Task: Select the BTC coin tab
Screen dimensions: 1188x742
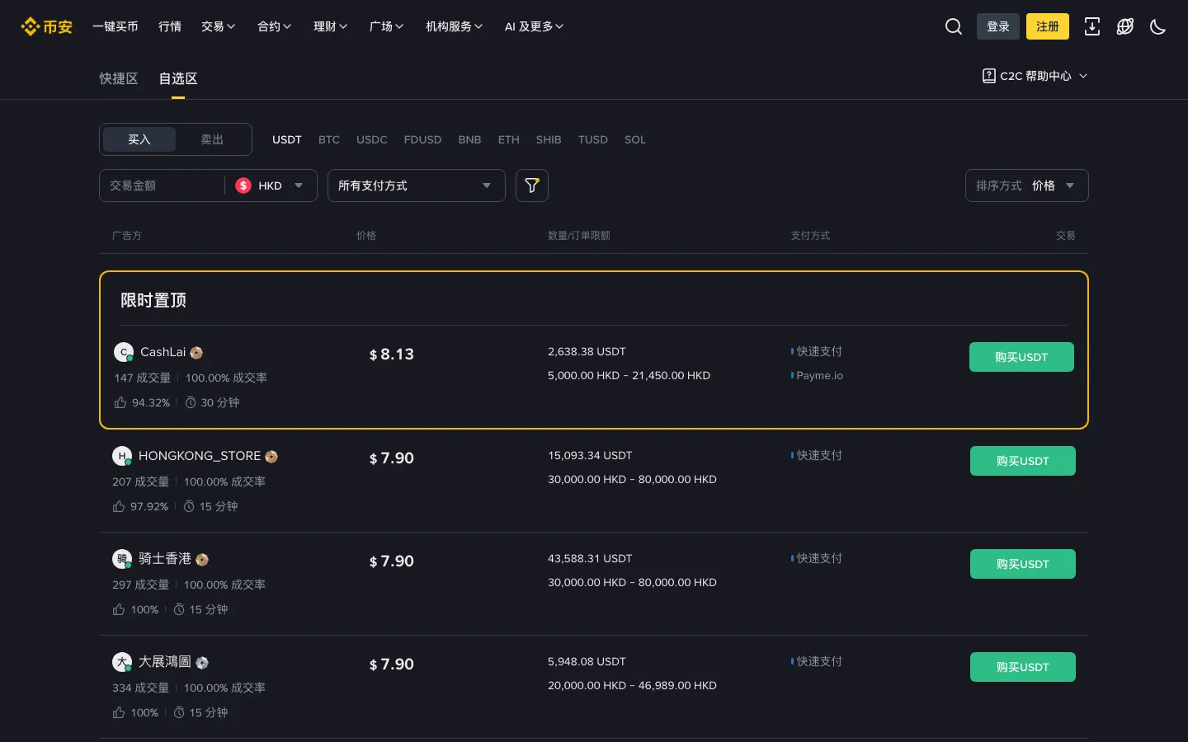Action: tap(329, 139)
